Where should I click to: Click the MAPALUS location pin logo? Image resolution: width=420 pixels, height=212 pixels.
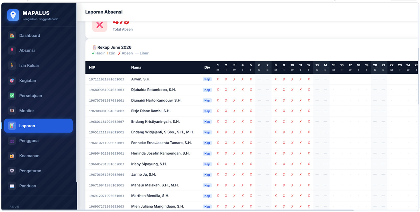coord(13,15)
